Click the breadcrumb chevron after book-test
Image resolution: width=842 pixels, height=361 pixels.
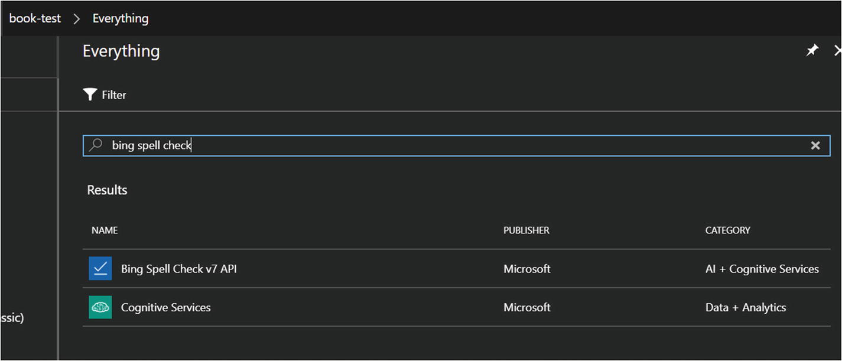[x=76, y=18]
